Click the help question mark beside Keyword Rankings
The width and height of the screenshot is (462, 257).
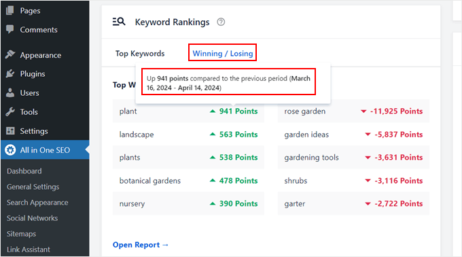coord(221,22)
